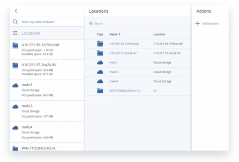This screenshot has width=239, height=162.
Task: Click the Locations panel title
Action: tap(98, 11)
